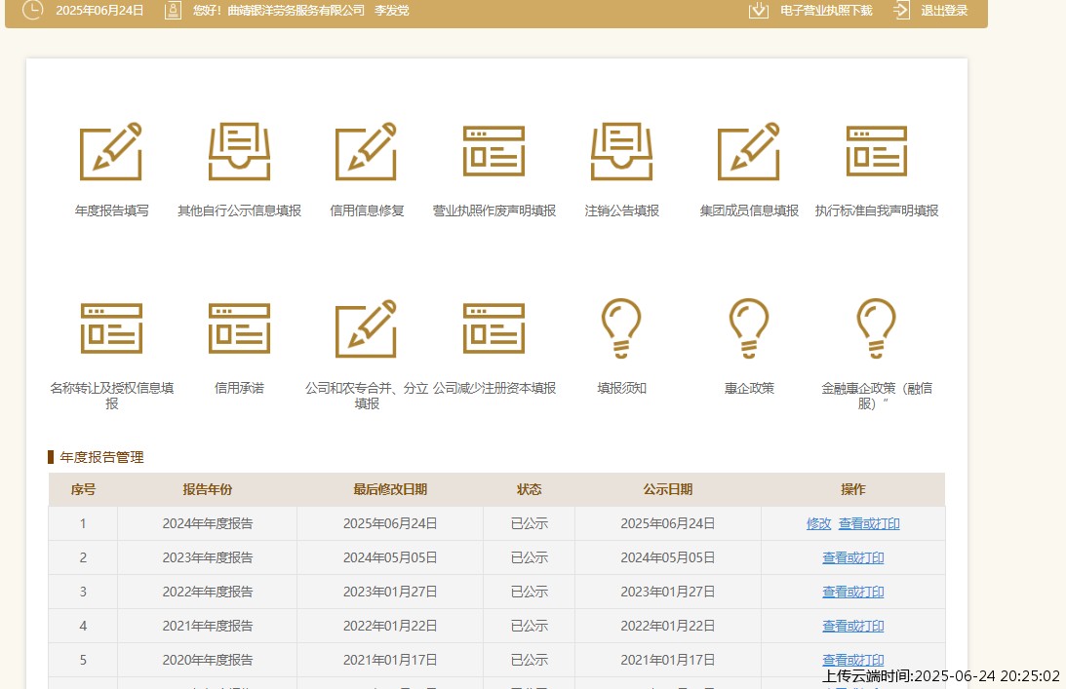Open the 名称转让及授权信息填报 form icon
1066x689 pixels.
point(111,328)
